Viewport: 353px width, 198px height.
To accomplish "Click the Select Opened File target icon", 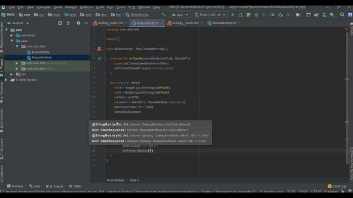I will (x=60, y=23).
